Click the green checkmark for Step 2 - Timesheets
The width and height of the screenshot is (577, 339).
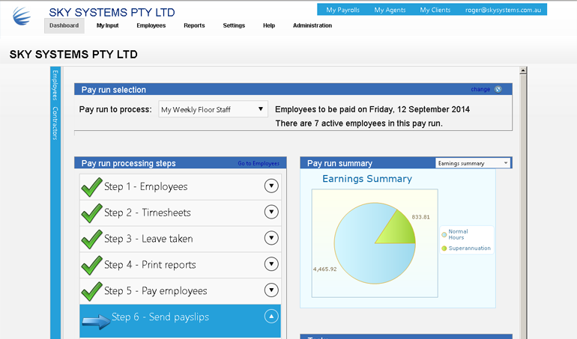click(x=91, y=213)
